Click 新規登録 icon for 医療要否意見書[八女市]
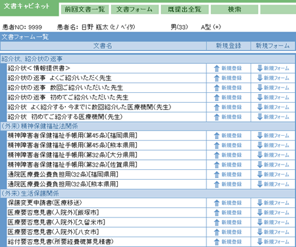Image resolution: width=296 pixels, height=247 pixels. (x=216, y=232)
